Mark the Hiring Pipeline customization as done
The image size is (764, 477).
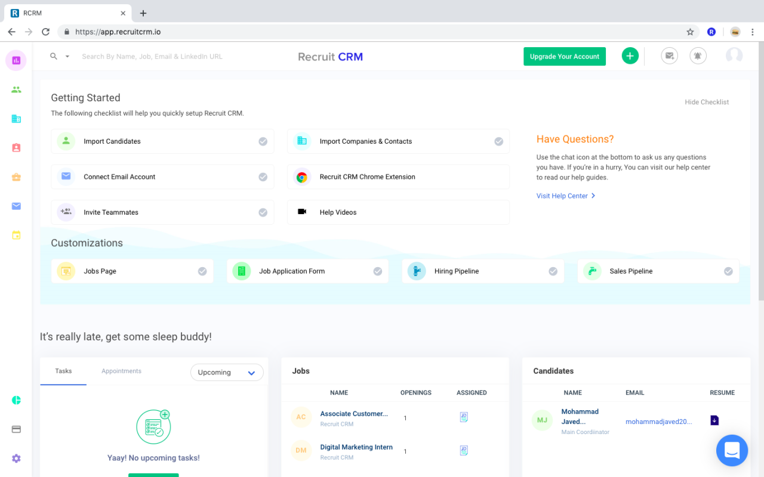tap(552, 271)
